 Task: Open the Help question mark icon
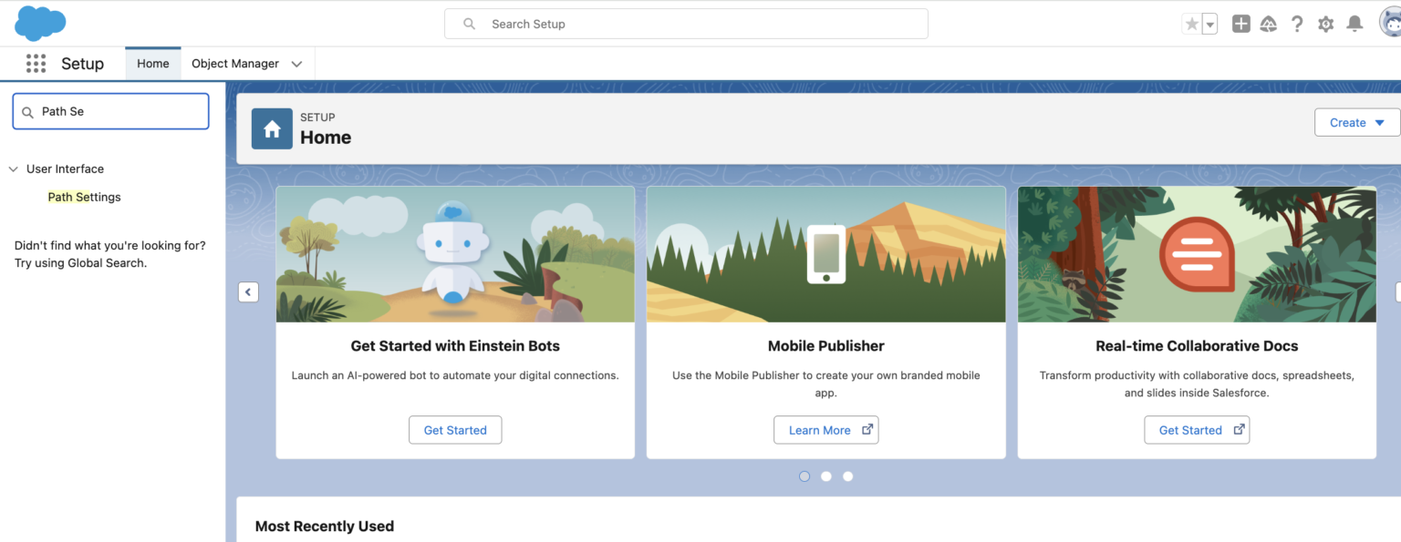pos(1297,25)
